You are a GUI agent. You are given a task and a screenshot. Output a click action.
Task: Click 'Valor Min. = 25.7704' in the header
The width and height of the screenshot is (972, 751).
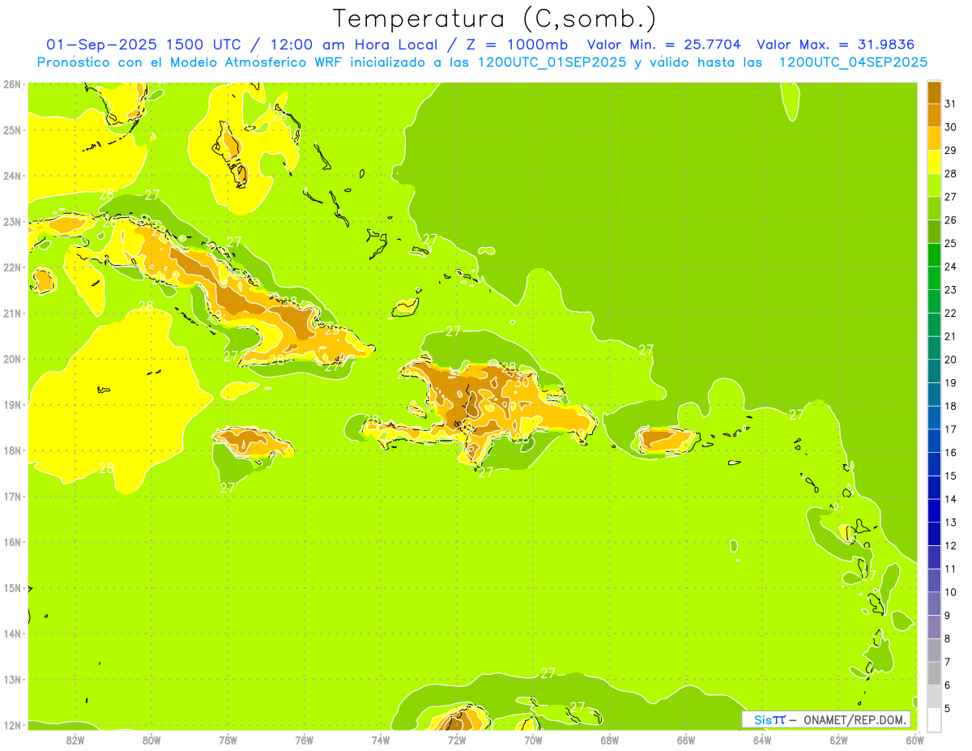click(x=664, y=45)
